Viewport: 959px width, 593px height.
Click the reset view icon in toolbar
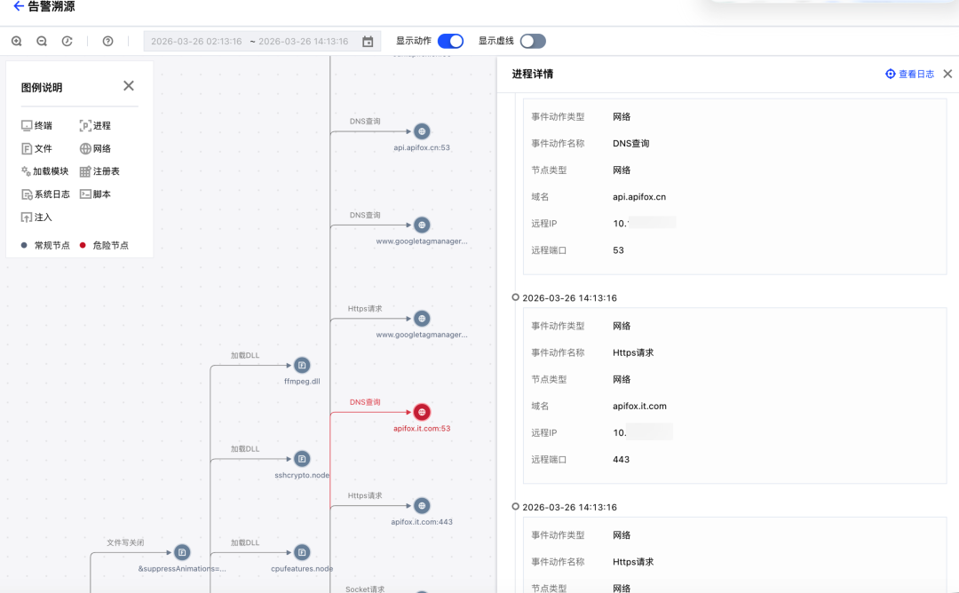[x=67, y=41]
